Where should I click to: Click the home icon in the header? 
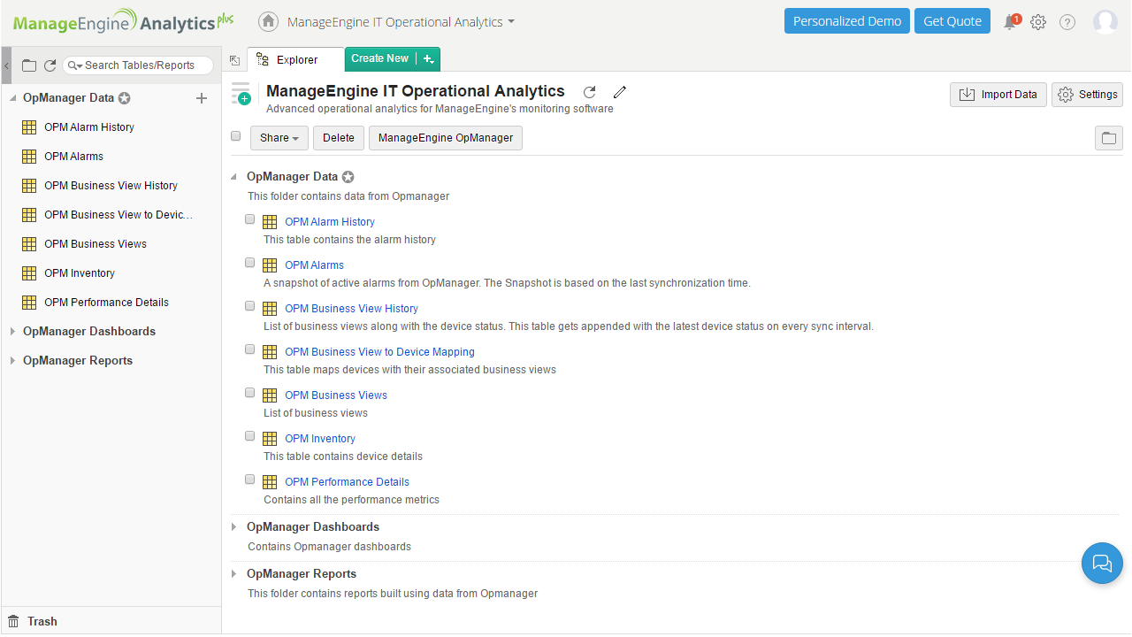tap(269, 21)
